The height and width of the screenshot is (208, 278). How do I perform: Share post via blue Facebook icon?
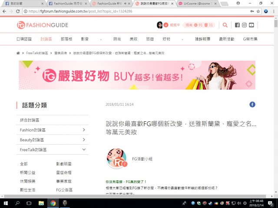coord(252,104)
